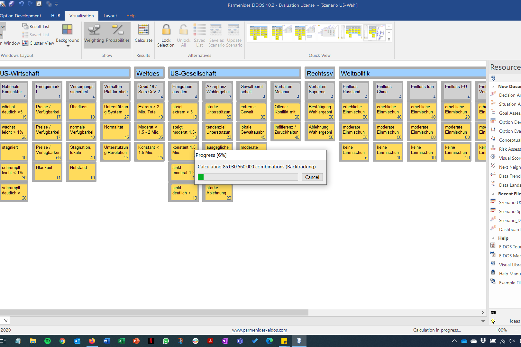521x347 pixels.
Task: Open the Help Manual item
Action: coord(506,274)
